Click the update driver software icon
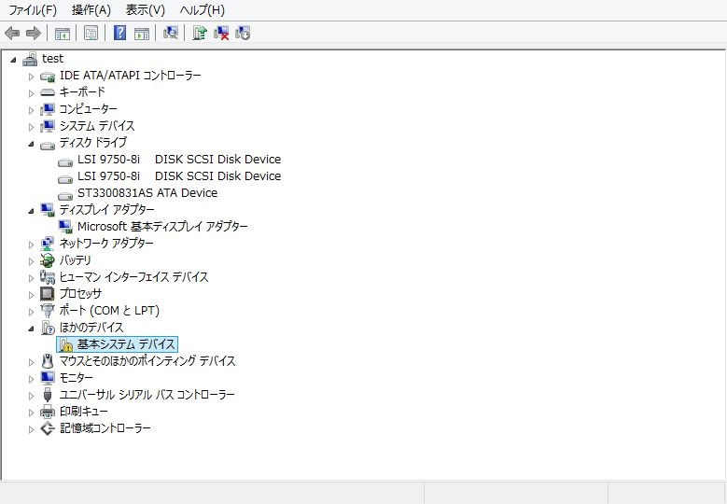 click(200, 33)
